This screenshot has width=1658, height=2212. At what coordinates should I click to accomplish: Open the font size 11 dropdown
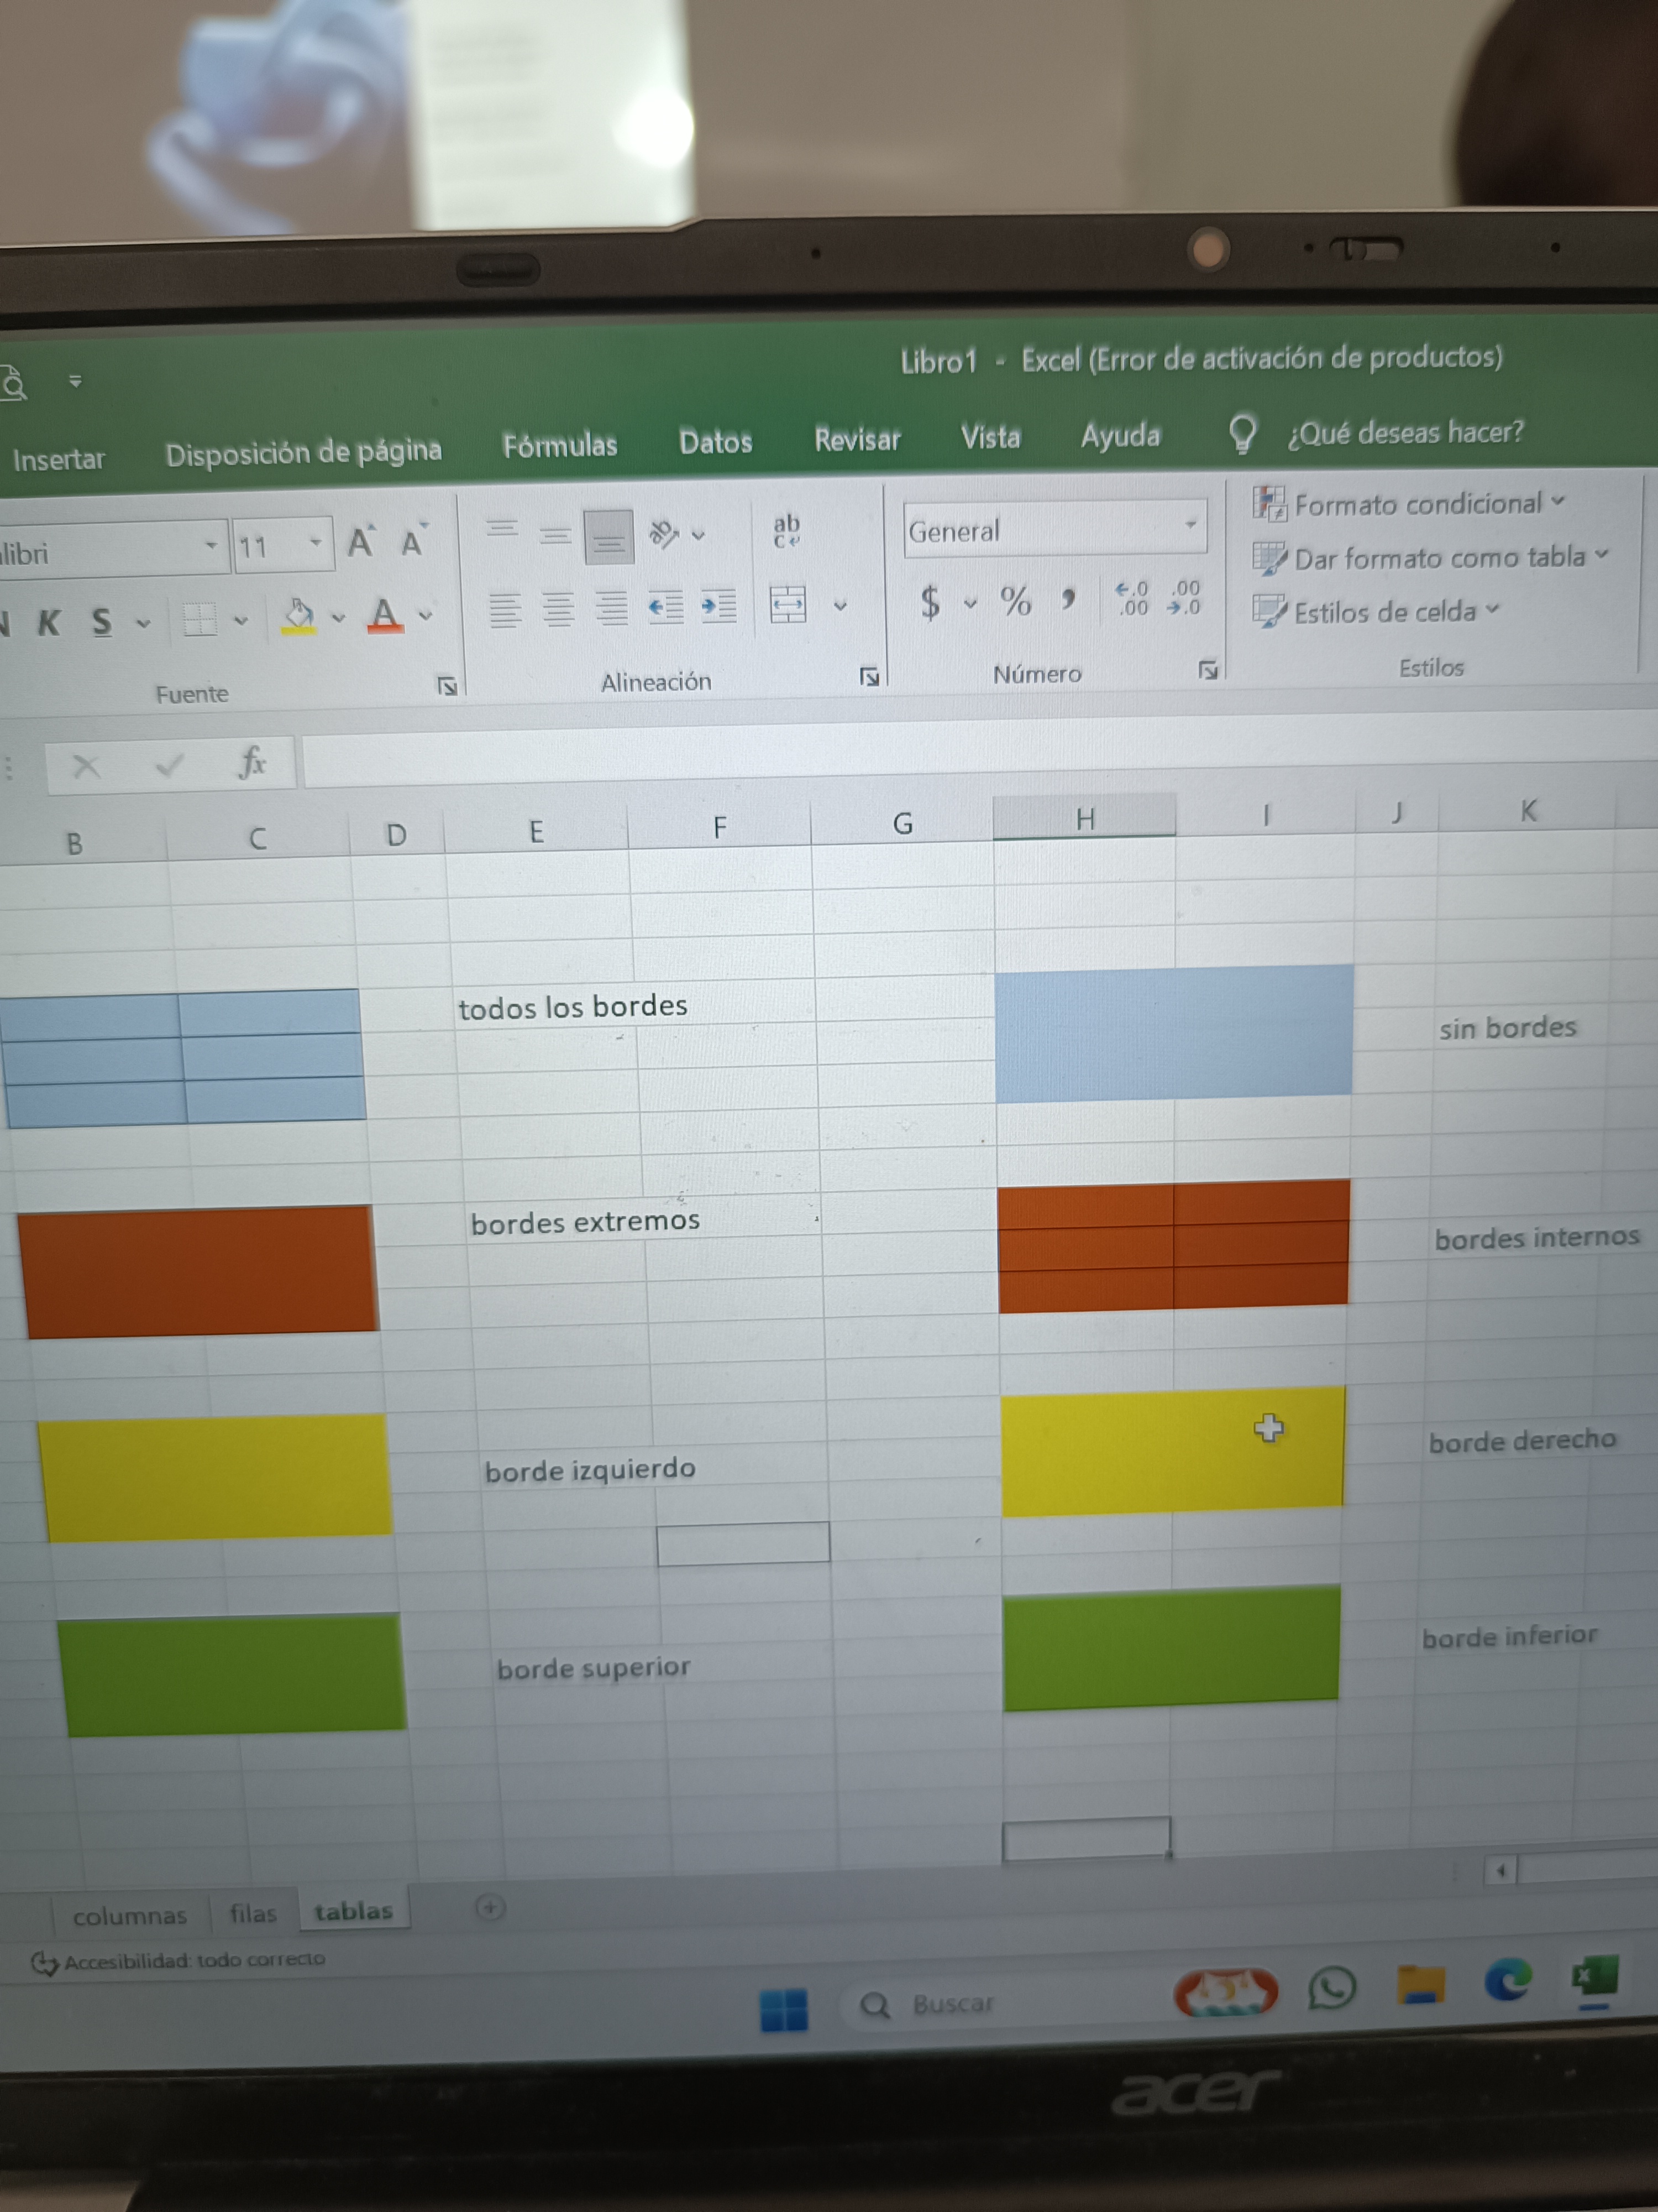pyautogui.click(x=316, y=543)
